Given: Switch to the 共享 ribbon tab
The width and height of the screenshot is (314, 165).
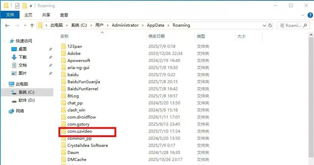Looking at the screenshot, I should (x=46, y=15).
